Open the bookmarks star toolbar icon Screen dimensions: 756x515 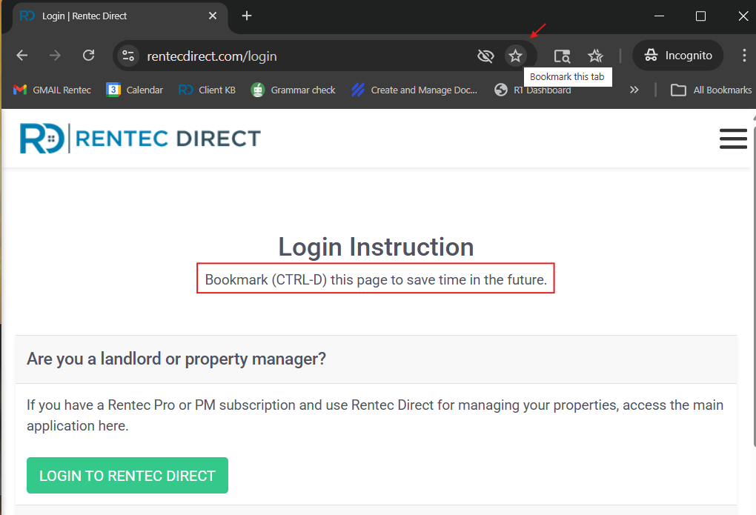point(595,56)
